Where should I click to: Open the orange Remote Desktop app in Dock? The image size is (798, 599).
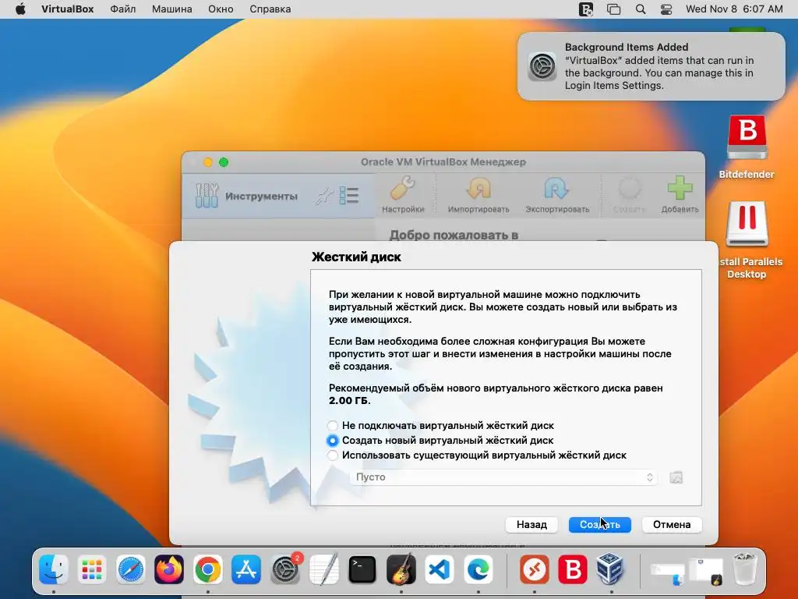(534, 569)
